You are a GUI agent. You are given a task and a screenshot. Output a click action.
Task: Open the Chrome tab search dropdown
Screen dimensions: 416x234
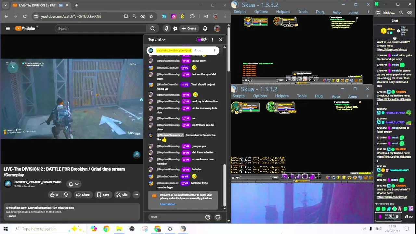tap(6, 5)
